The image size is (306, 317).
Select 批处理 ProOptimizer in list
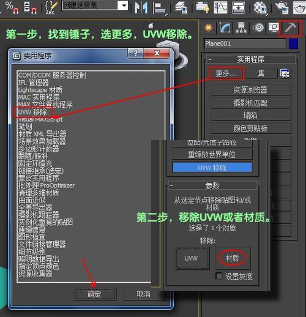coord(47,185)
